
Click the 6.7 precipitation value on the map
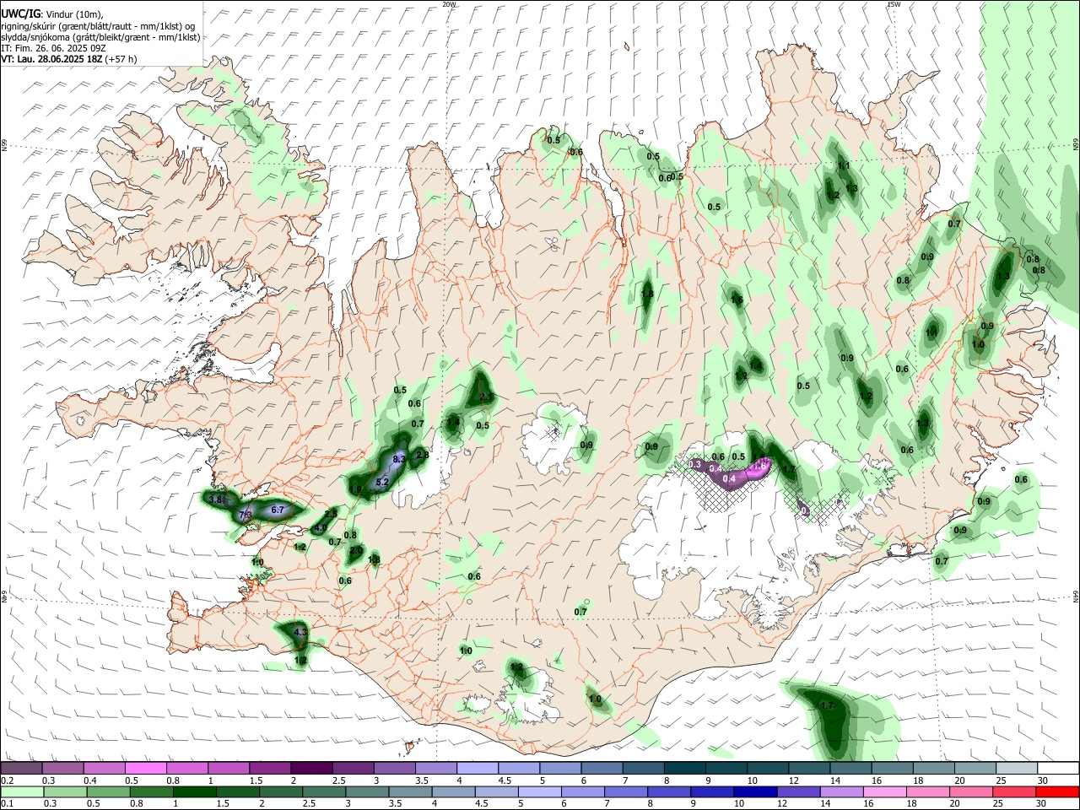278,510
